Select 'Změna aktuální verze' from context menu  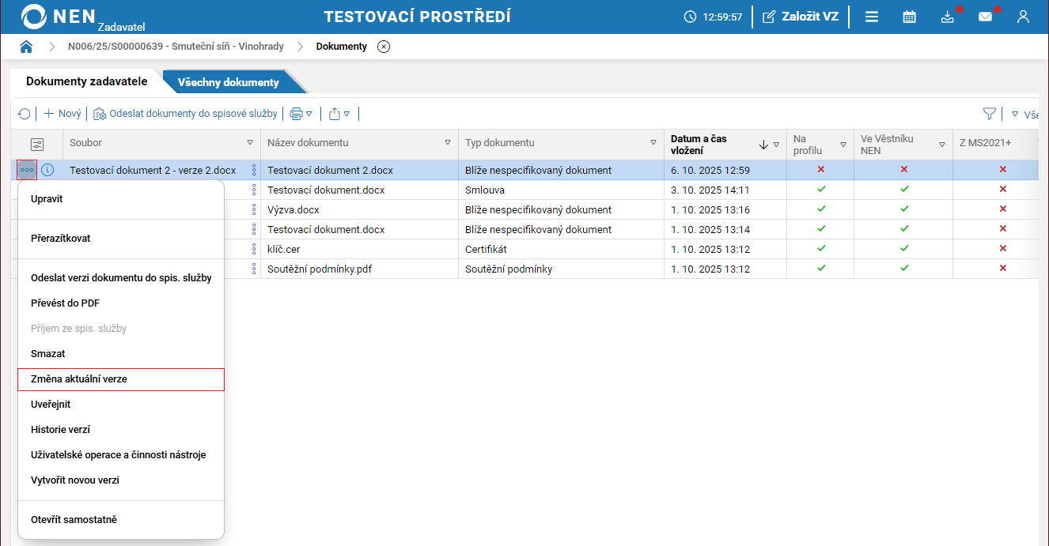(121, 379)
